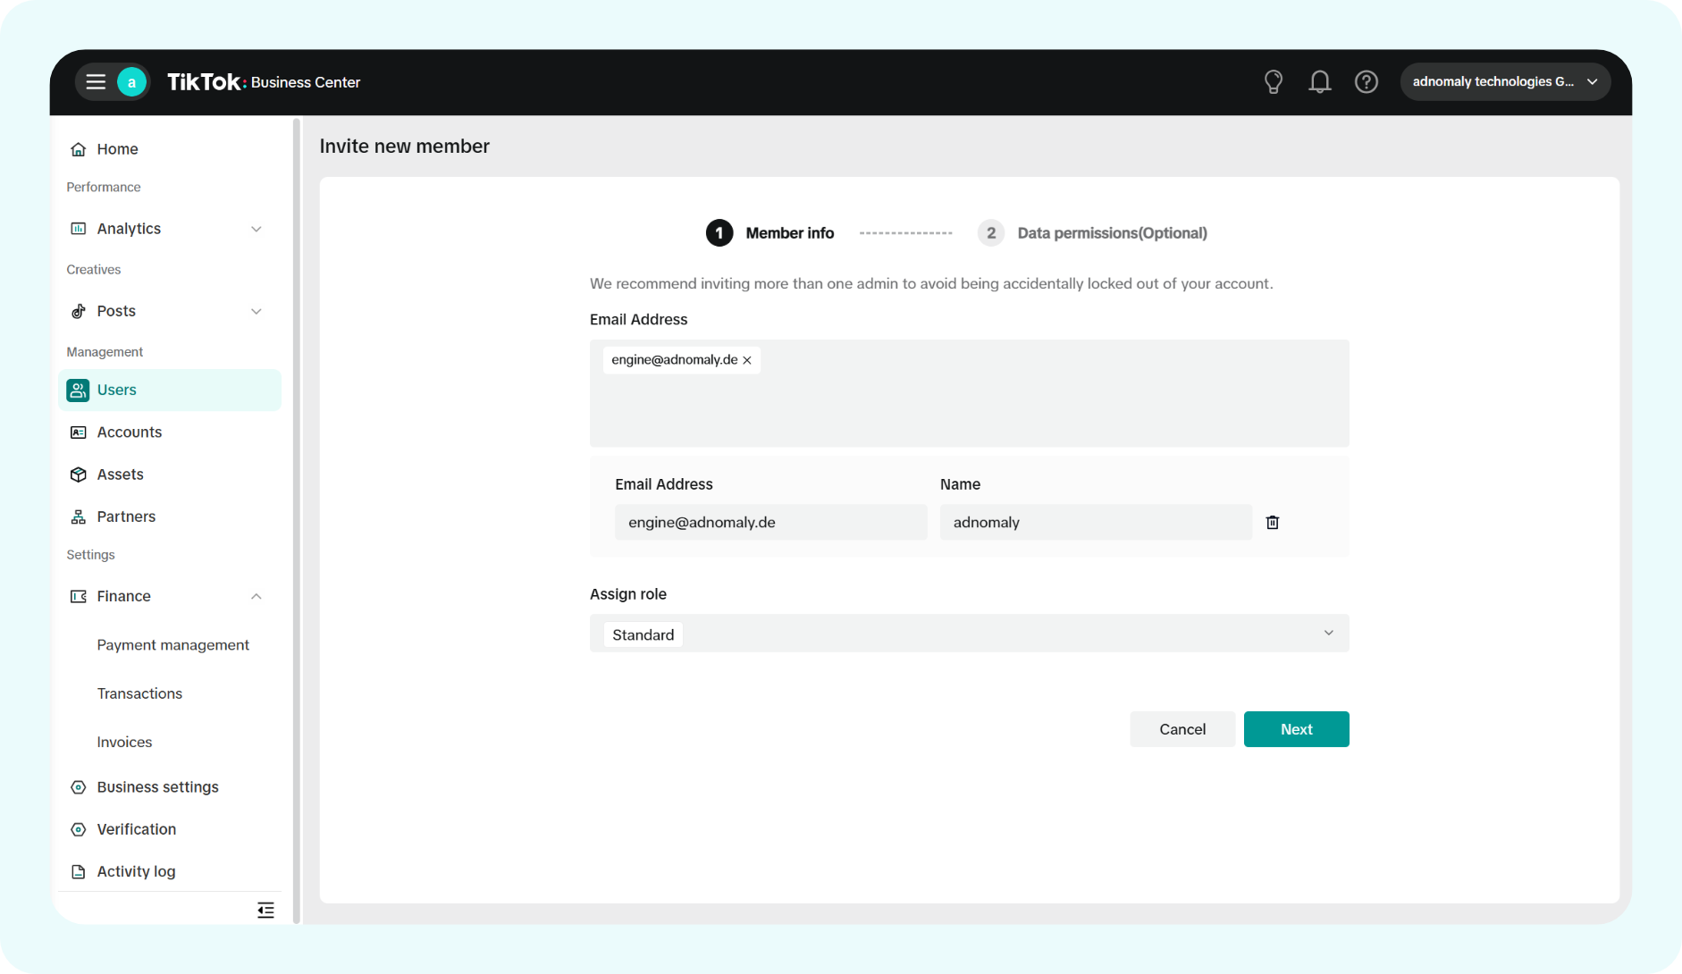Remove the engine@adnomaly.de email chip
The height and width of the screenshot is (974, 1682).
pos(747,360)
